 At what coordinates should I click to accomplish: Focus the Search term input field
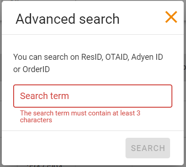coord(93,96)
